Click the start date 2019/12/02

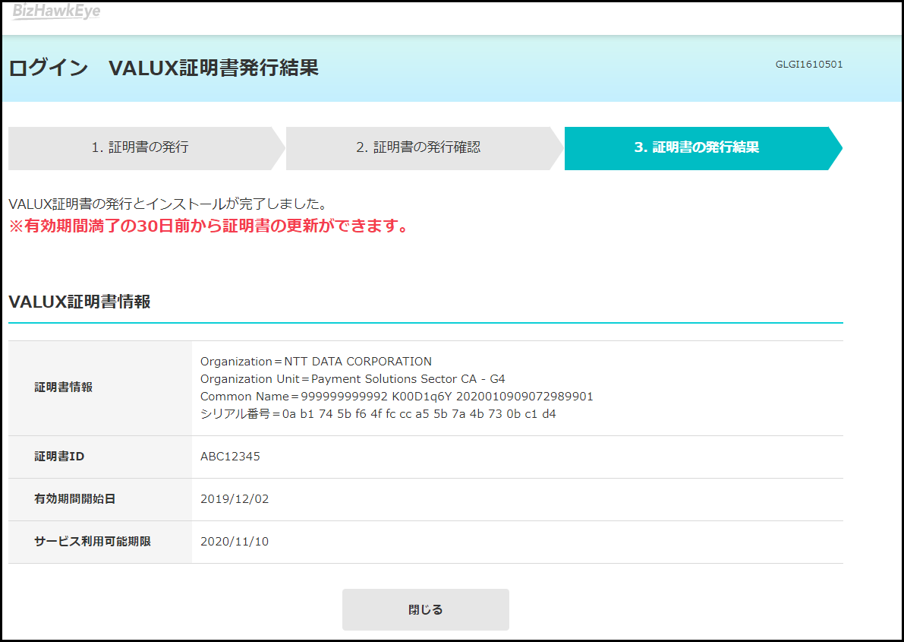235,499
